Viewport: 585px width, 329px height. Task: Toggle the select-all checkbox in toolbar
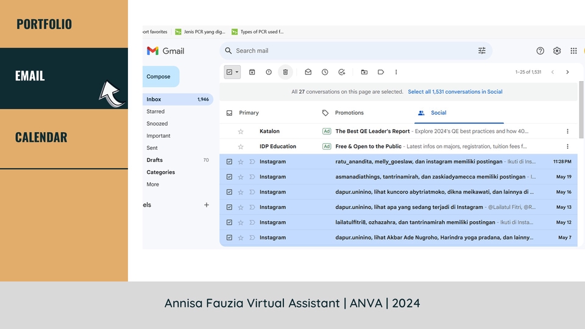[230, 72]
